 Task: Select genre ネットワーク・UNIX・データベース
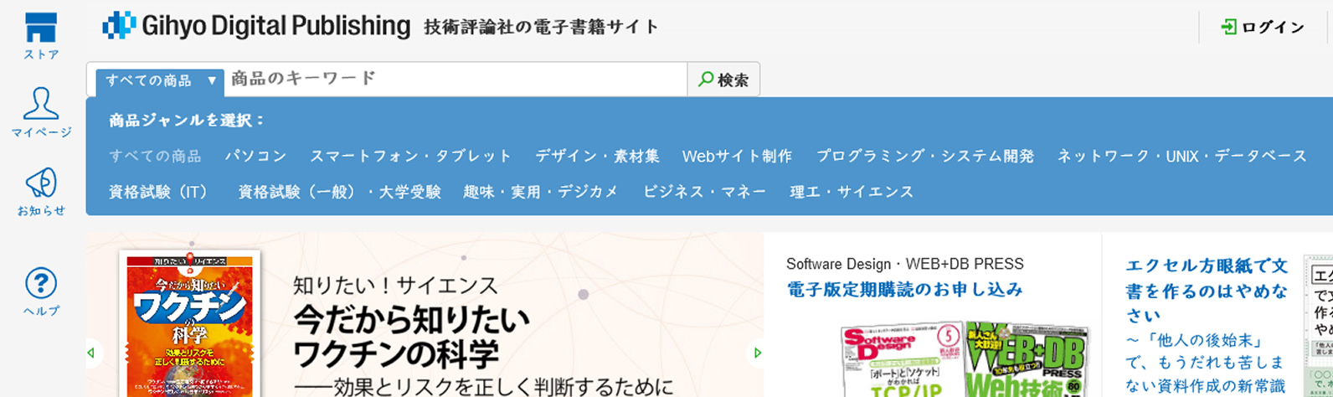1181,156
